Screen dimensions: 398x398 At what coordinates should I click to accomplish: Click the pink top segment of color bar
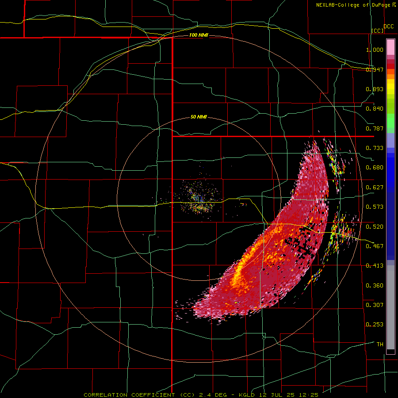point(390,47)
